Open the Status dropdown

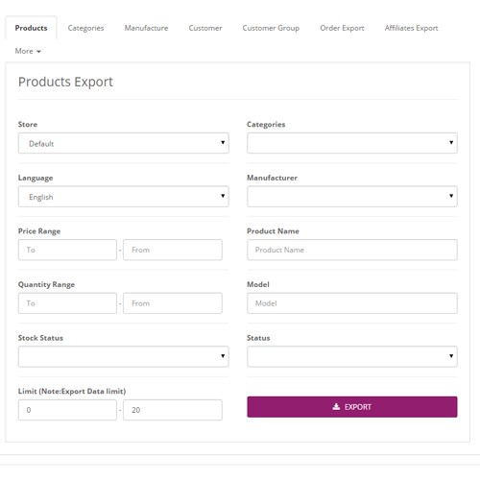point(352,356)
